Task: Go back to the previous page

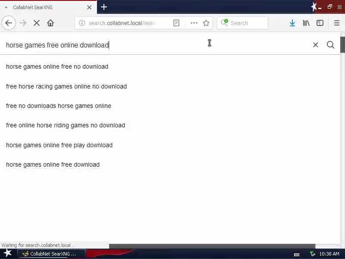Action: click(9, 23)
